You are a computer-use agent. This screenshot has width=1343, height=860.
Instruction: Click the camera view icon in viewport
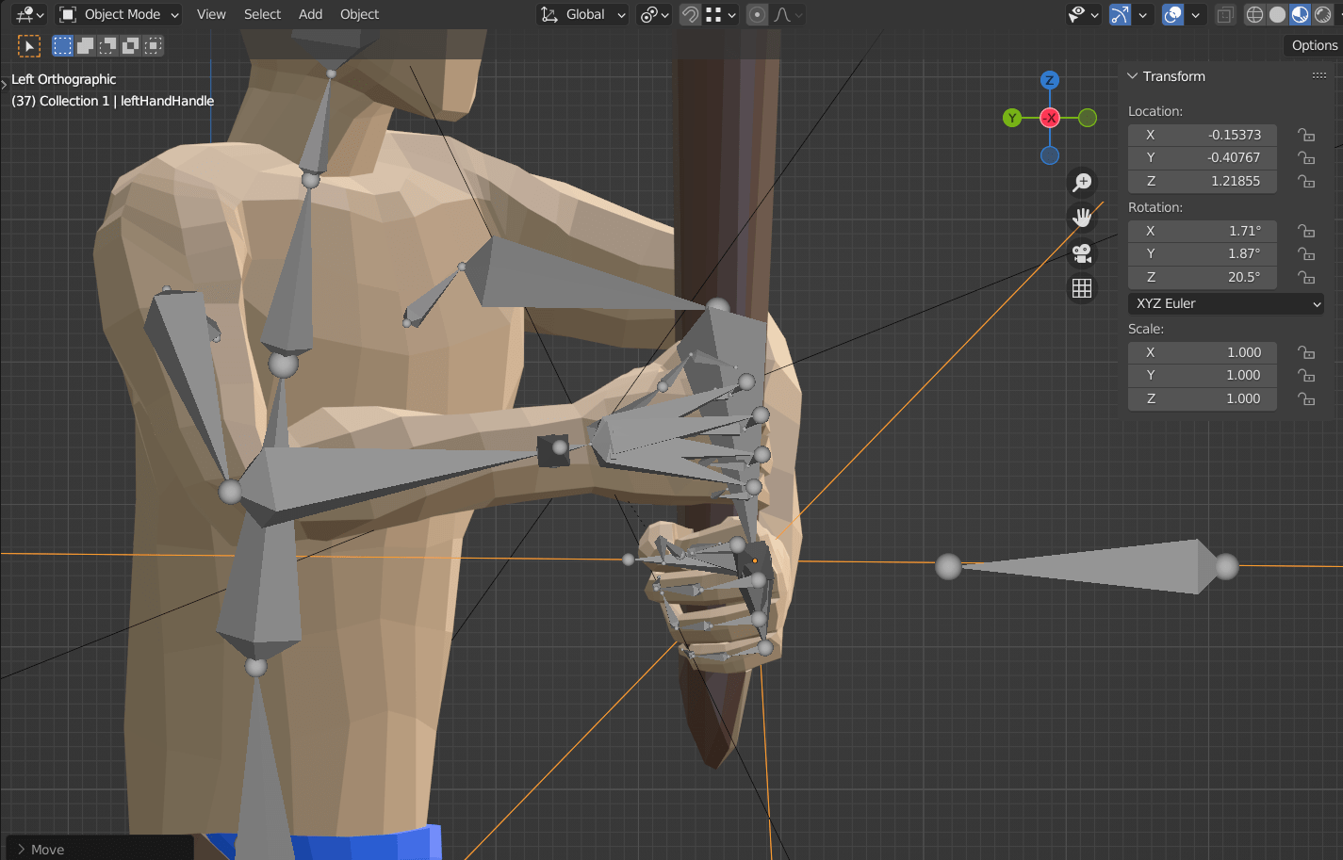1081,252
